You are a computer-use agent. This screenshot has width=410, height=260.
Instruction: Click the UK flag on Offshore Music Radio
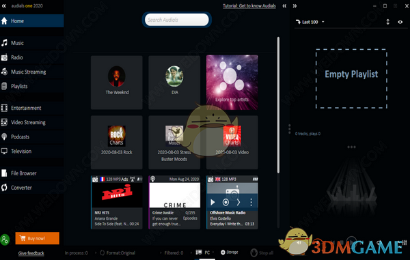pyautogui.click(x=218, y=179)
